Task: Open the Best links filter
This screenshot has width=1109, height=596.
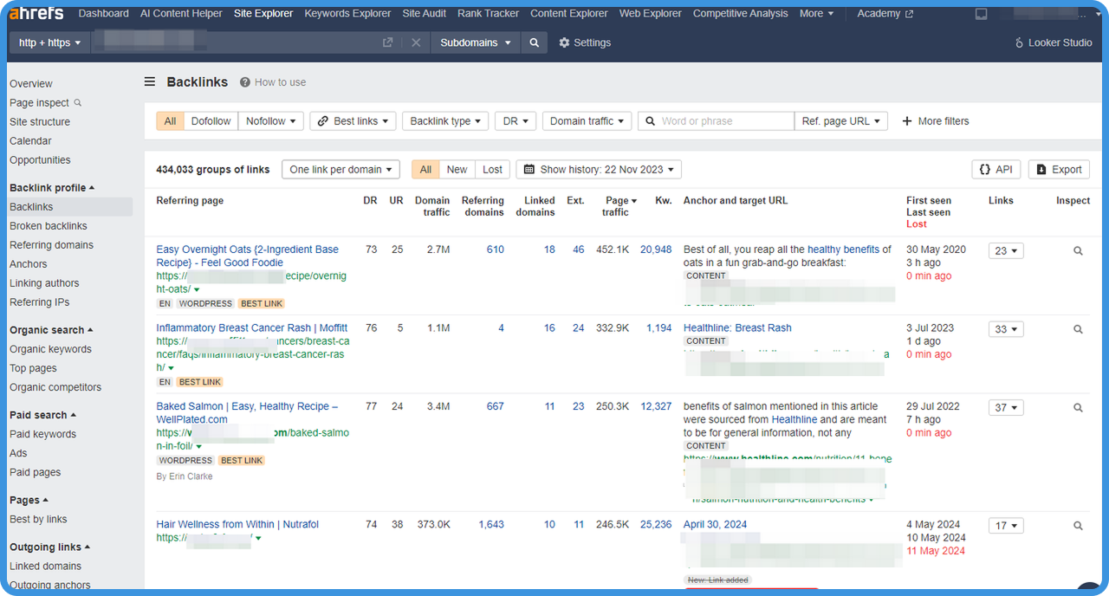Action: point(353,121)
